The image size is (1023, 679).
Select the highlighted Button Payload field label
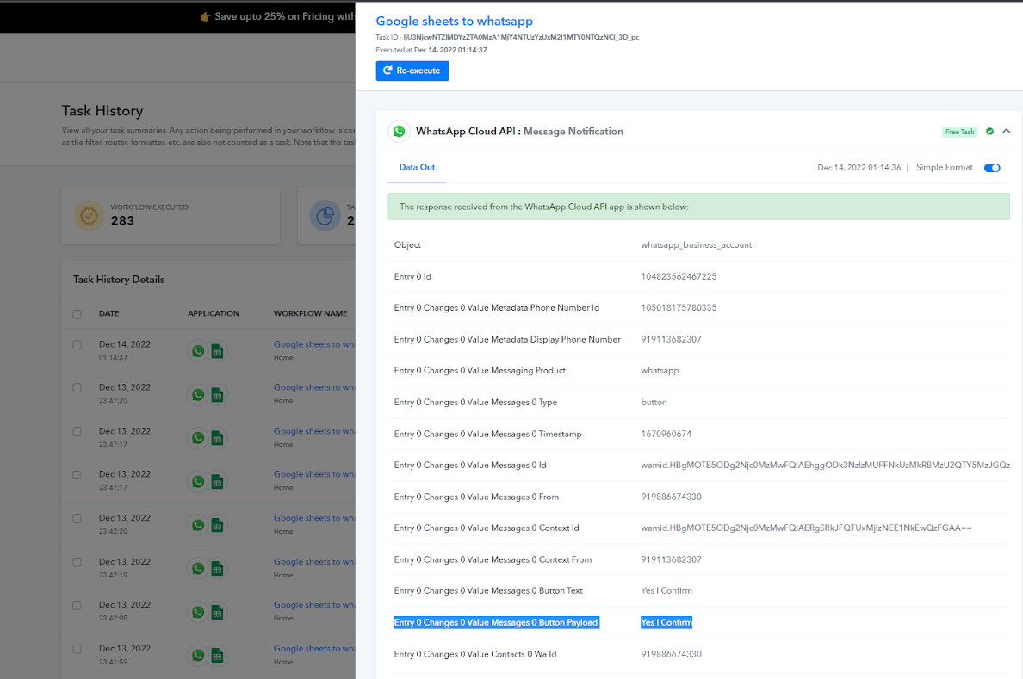pos(497,622)
